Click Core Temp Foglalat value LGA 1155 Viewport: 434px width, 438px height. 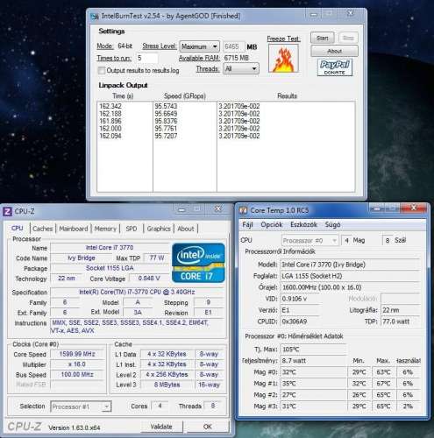tap(350, 276)
